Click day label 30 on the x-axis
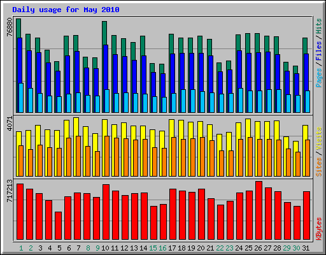The width and height of the screenshot is (326, 255). point(296,248)
